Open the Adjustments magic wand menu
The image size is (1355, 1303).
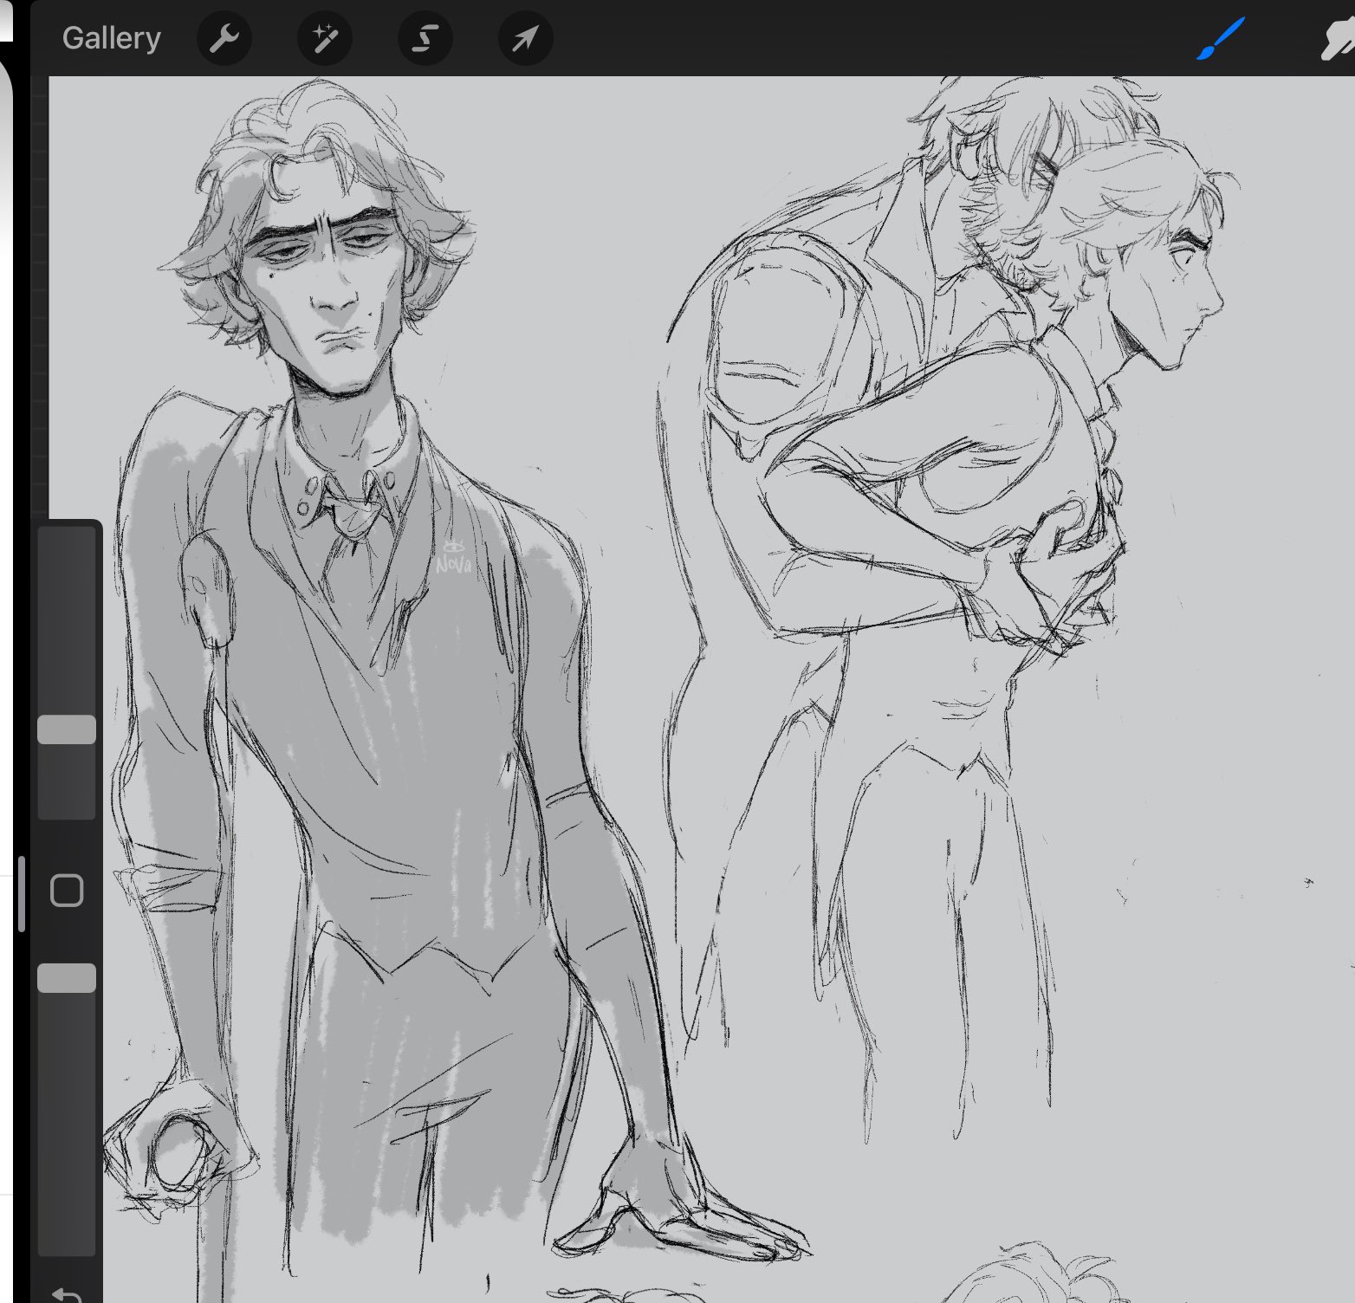[325, 39]
